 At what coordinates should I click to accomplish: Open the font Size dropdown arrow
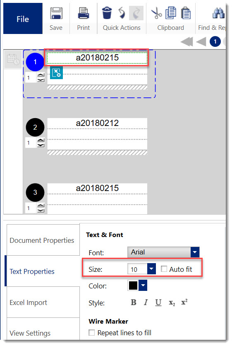pyautogui.click(x=151, y=269)
